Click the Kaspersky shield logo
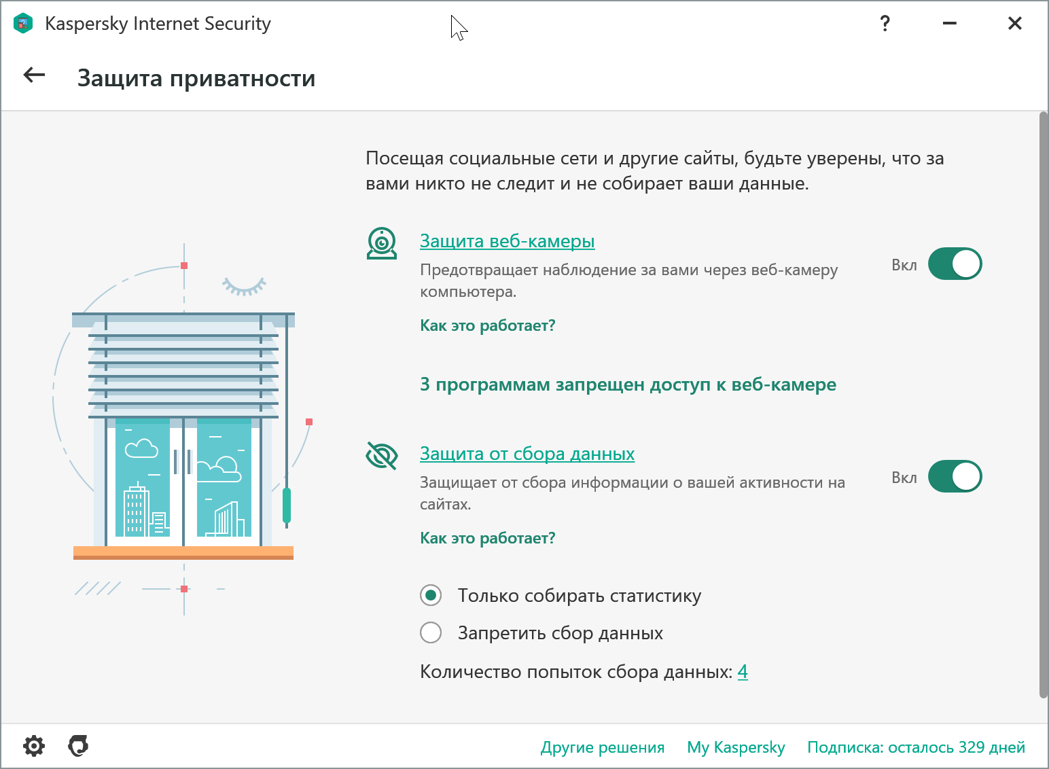The image size is (1049, 769). coord(23,24)
